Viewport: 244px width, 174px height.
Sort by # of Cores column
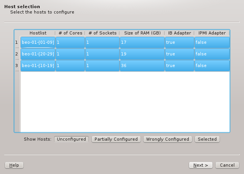pos(70,33)
